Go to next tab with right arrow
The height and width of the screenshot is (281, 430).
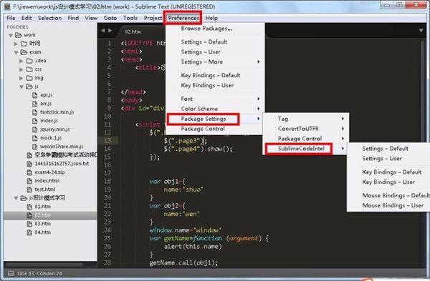[x=110, y=31]
